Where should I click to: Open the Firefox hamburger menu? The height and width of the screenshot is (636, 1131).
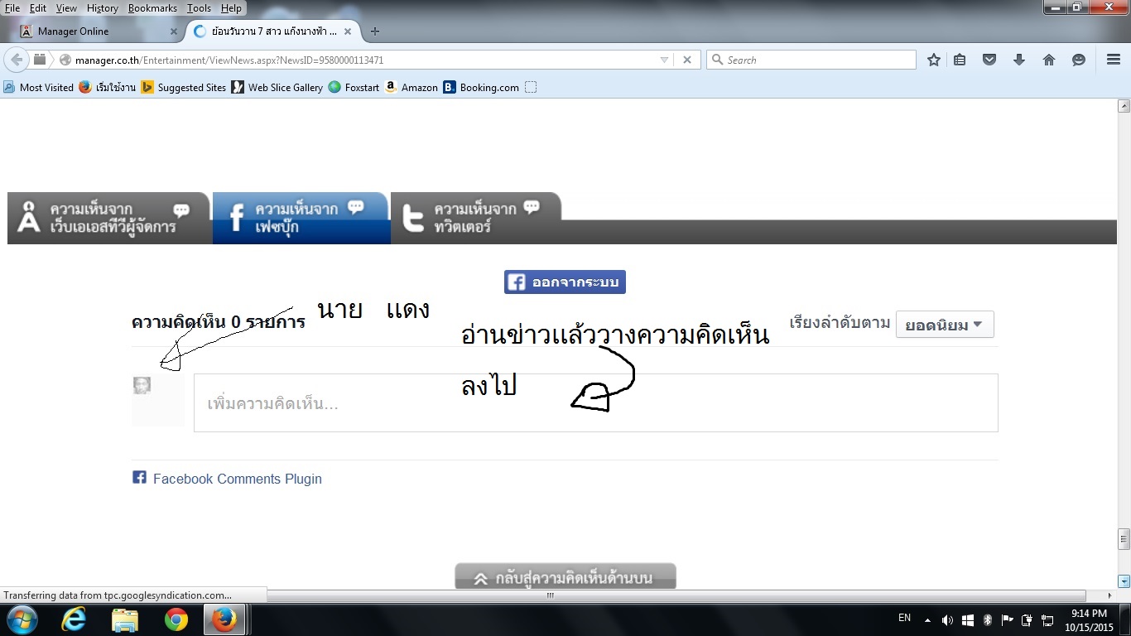coord(1114,60)
